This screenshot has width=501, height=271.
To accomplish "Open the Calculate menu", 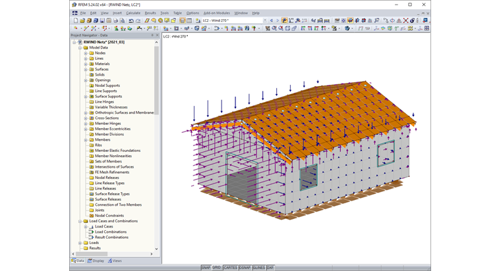I will [x=133, y=13].
